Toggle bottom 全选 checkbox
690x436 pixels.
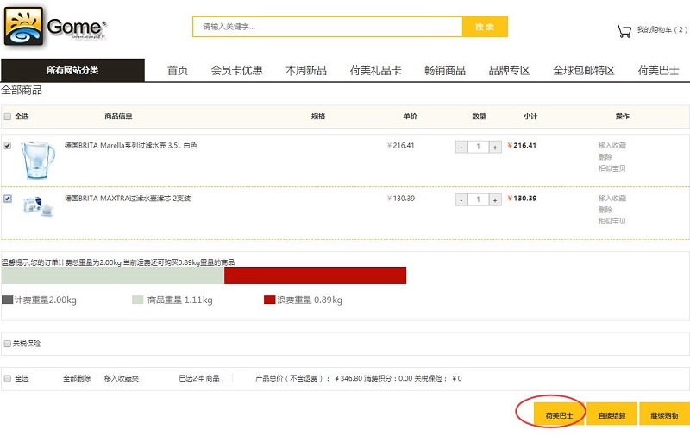pos(8,379)
